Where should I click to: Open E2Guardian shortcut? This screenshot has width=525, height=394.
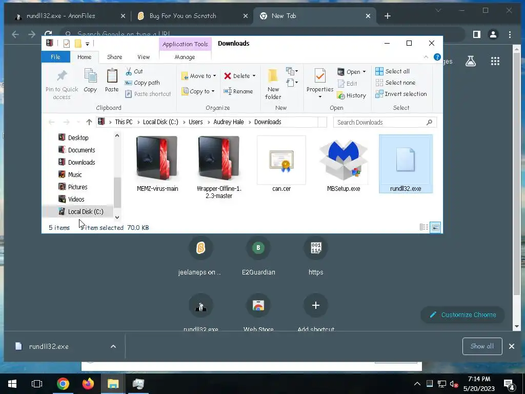258,255
